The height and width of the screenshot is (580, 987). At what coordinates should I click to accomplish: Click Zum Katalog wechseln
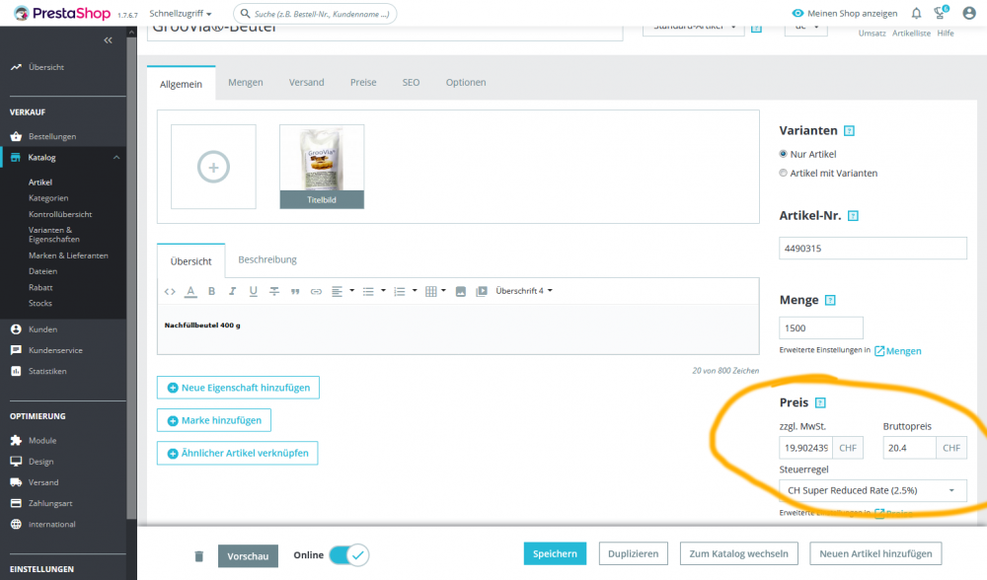click(739, 553)
